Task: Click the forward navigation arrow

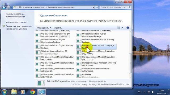Action: pyautogui.click(x=8, y=7)
